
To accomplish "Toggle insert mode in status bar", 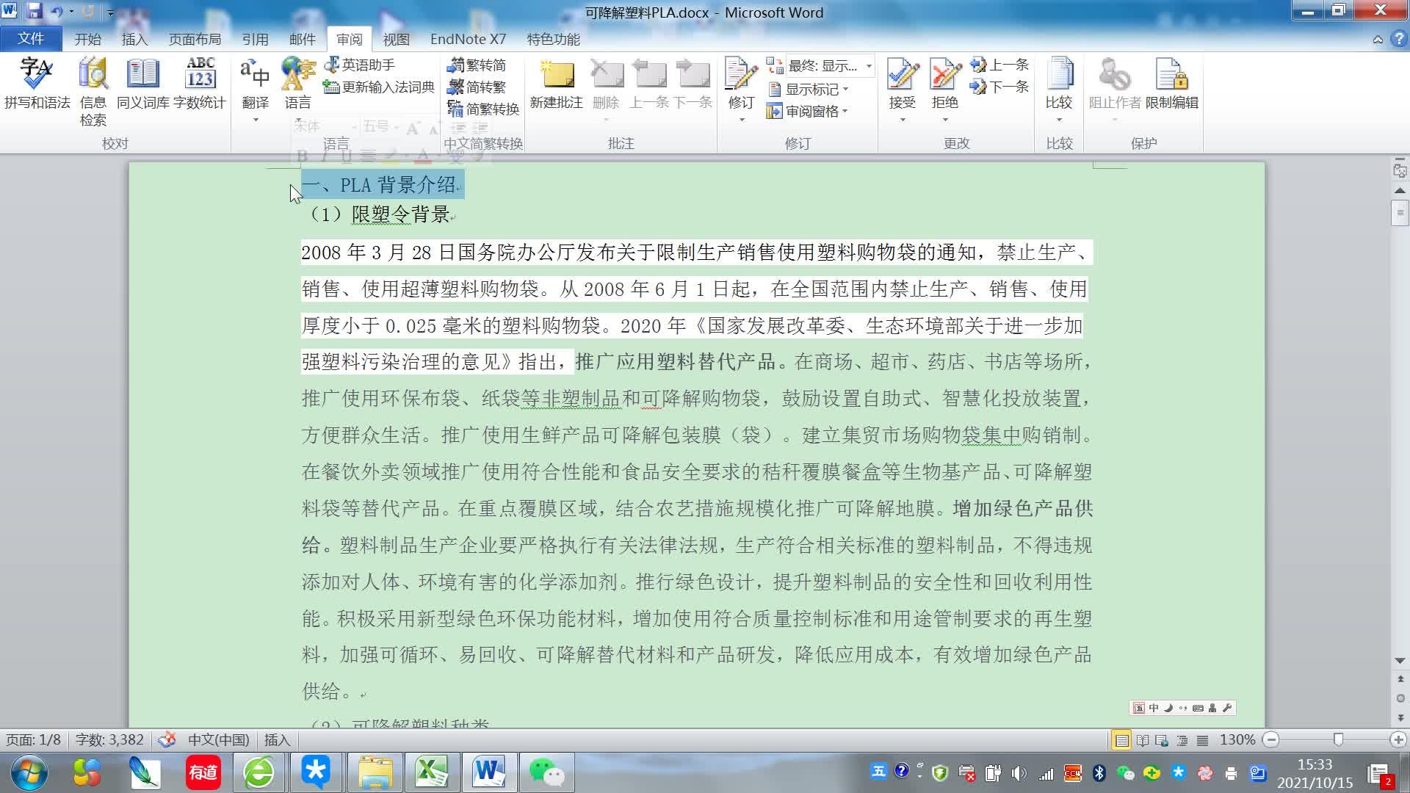I will point(277,740).
